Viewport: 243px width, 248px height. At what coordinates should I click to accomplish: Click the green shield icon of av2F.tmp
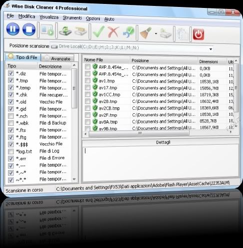tap(95, 114)
